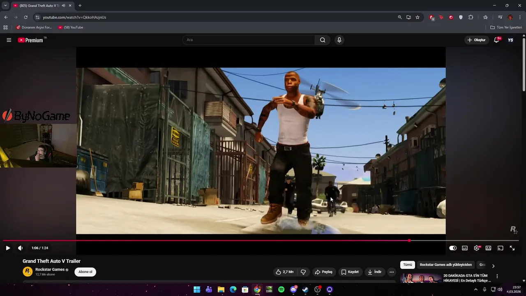Open the YouTube notifications bell
526x296 pixels.
[496, 40]
